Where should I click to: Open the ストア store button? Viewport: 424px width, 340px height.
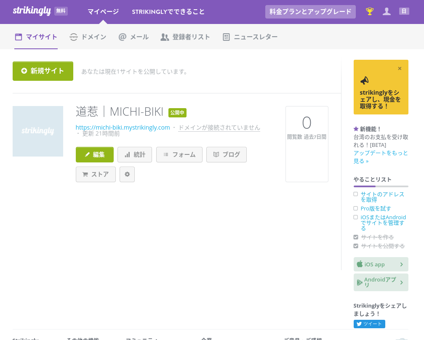pos(96,174)
